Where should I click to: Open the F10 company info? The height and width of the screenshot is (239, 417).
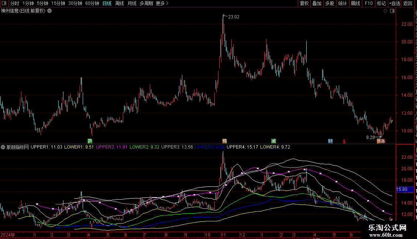[369, 3]
